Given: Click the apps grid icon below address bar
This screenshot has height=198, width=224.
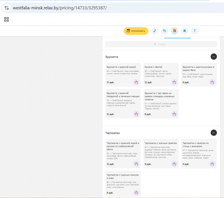Looking at the screenshot, I should [x=7, y=19].
